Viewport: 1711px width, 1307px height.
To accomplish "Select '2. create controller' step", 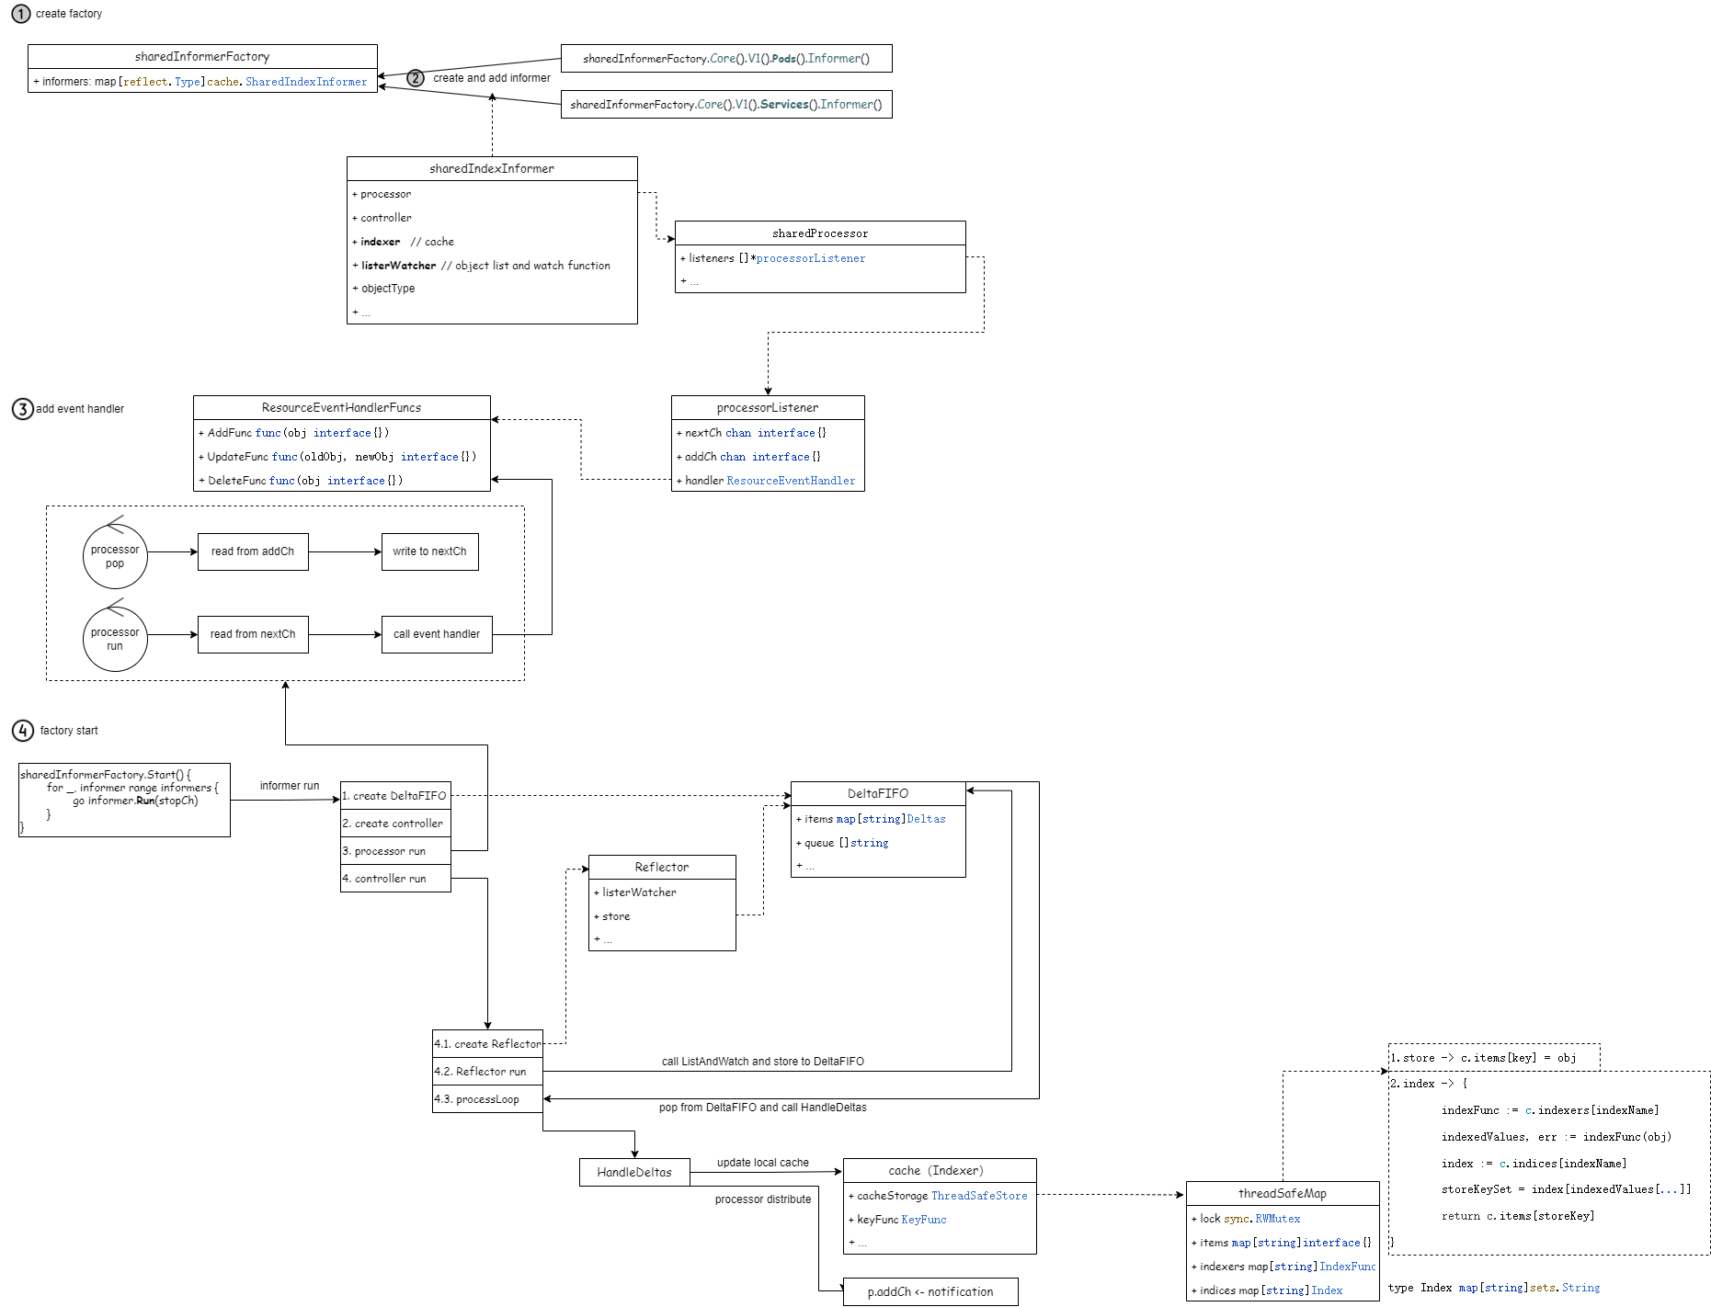I will 395,824.
